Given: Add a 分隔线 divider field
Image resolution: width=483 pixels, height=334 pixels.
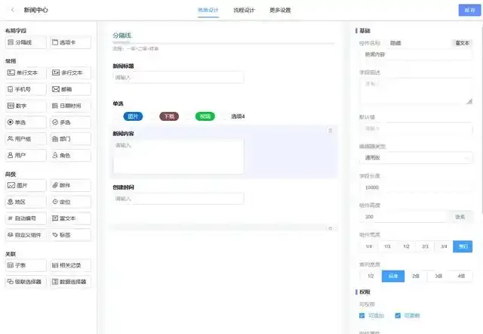Looking at the screenshot, I should coord(26,42).
